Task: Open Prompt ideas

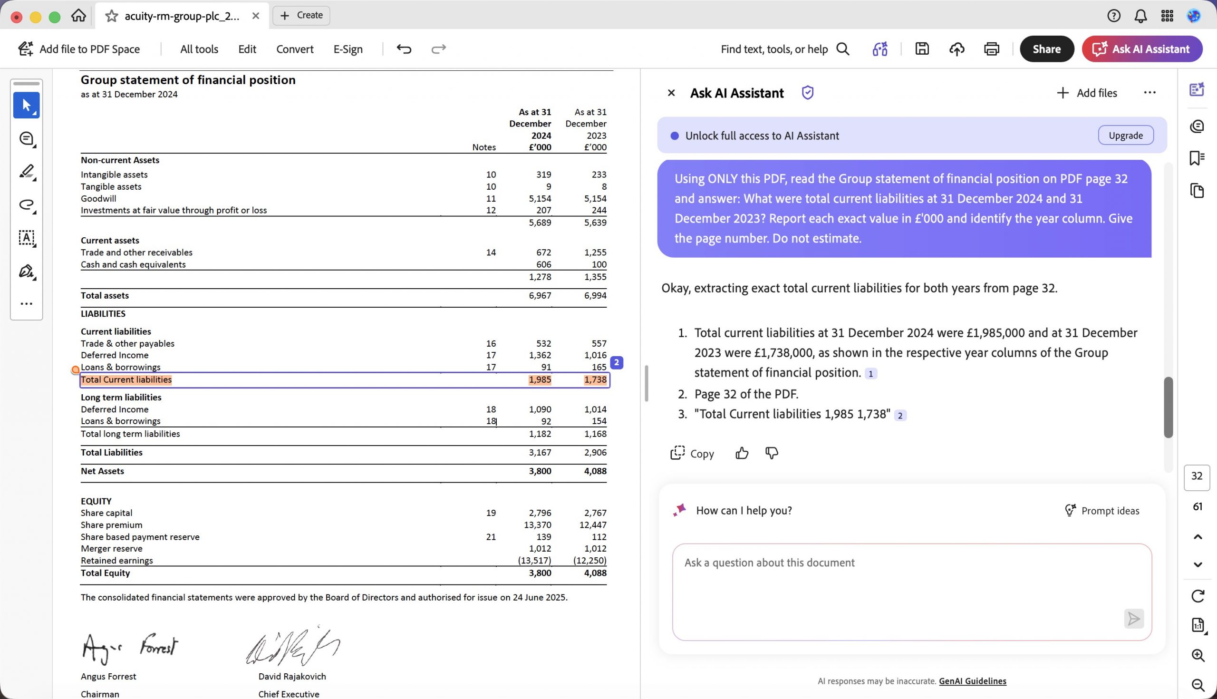Action: (x=1101, y=510)
